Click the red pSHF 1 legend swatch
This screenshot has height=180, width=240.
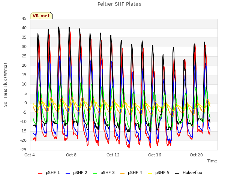pyautogui.click(x=40, y=173)
